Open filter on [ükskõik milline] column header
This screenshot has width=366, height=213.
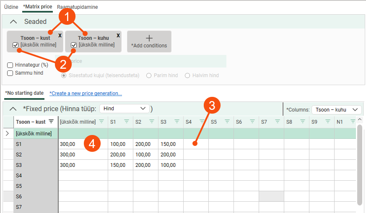101,122
